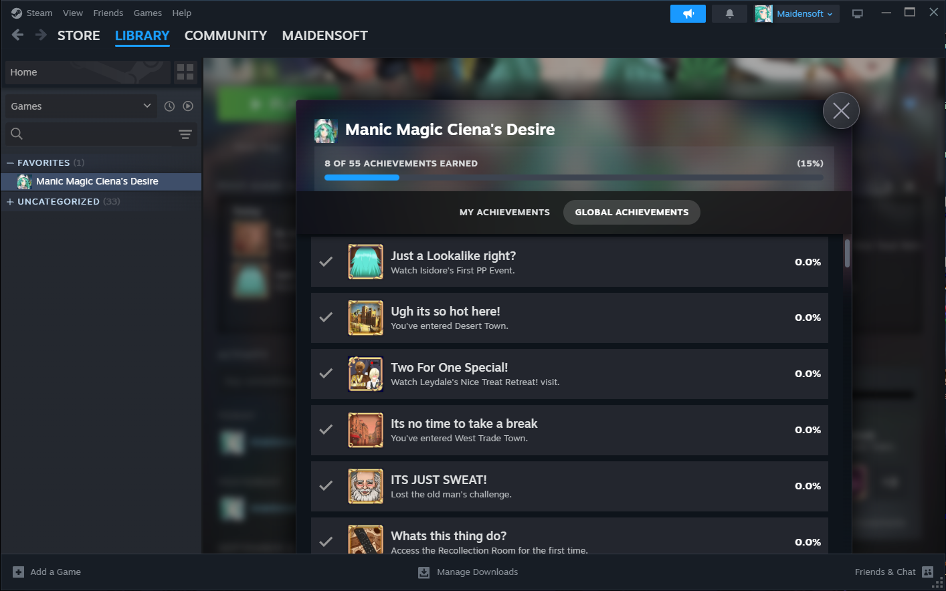Viewport: 946px width, 591px height.
Task: Open the collections grid view icon
Action: (185, 72)
